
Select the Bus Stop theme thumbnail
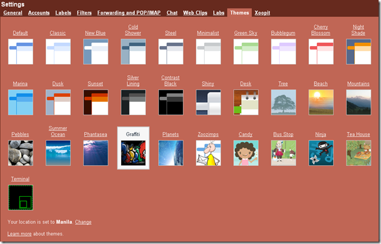pos(283,153)
